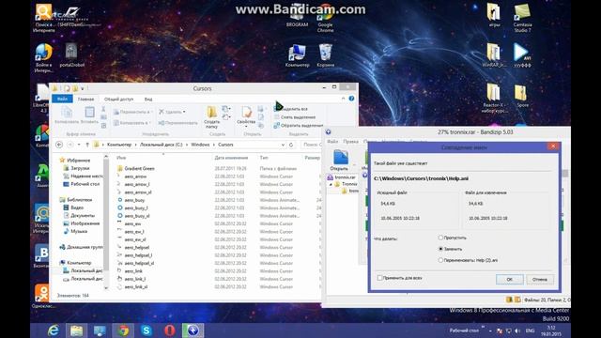Screen dimensions: 601x338
Task: Select the Пропустить radio option
Action: pos(453,238)
